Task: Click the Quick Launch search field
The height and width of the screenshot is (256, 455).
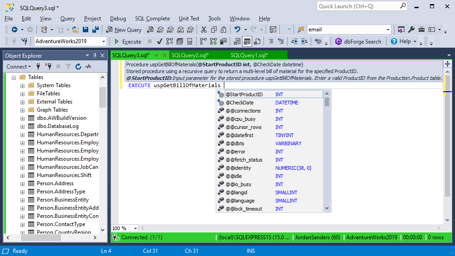Action: pos(362,6)
